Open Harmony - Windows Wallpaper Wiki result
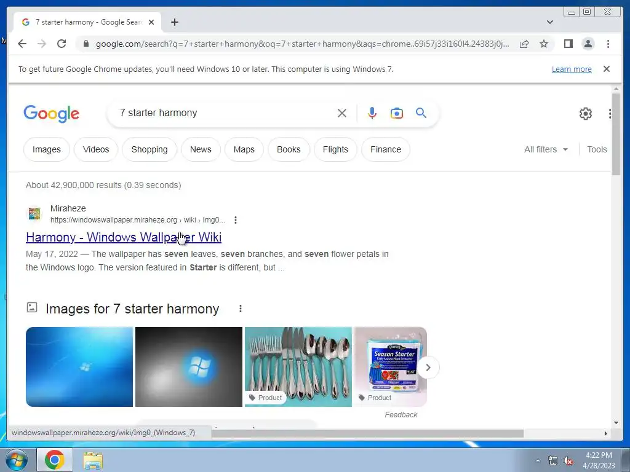 123,237
